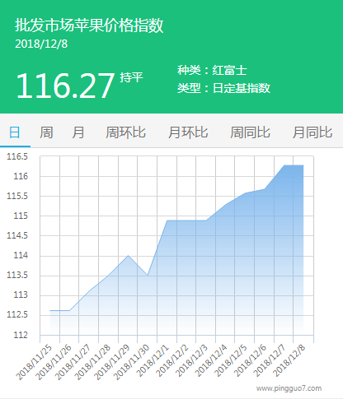Click the index value 116.27
Screen dimensions: 343x399
(x=65, y=86)
